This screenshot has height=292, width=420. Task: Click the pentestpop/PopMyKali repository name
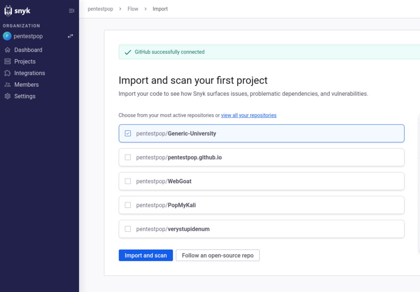point(166,205)
